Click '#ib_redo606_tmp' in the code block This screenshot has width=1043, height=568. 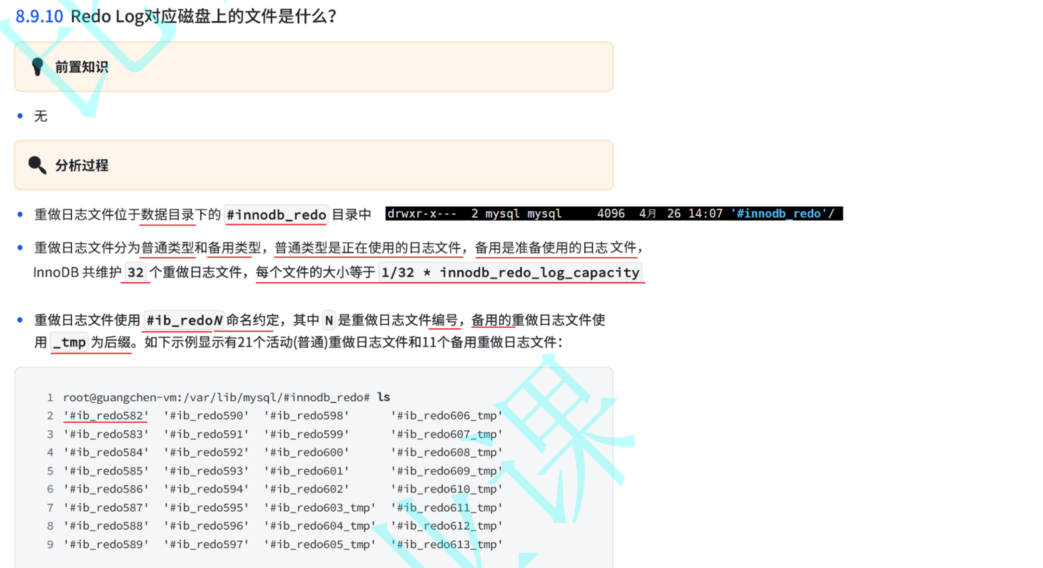(x=447, y=415)
